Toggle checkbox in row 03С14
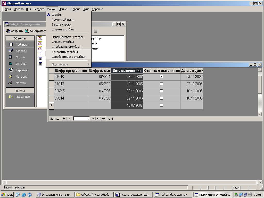Viewport: 264px width, 198px height. 161,98
